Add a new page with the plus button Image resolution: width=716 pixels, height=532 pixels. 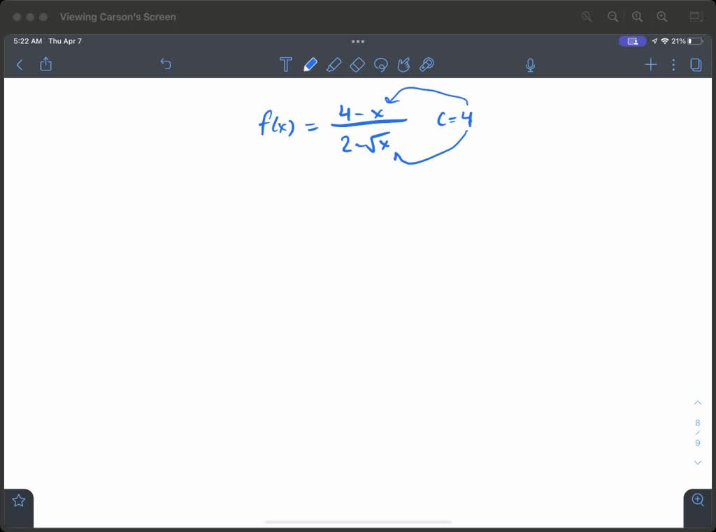coord(650,64)
